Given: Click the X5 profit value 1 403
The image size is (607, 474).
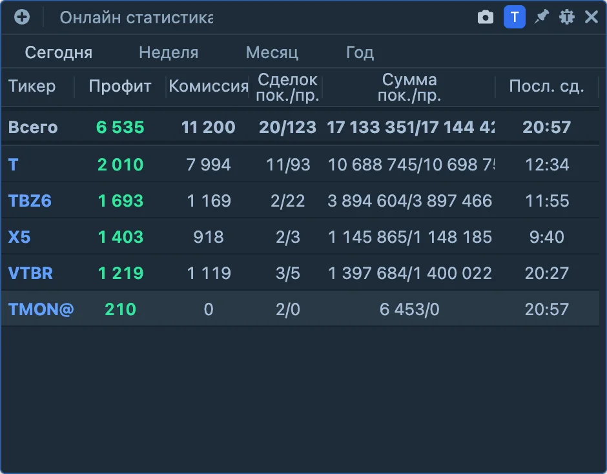Looking at the screenshot, I should coord(120,237).
